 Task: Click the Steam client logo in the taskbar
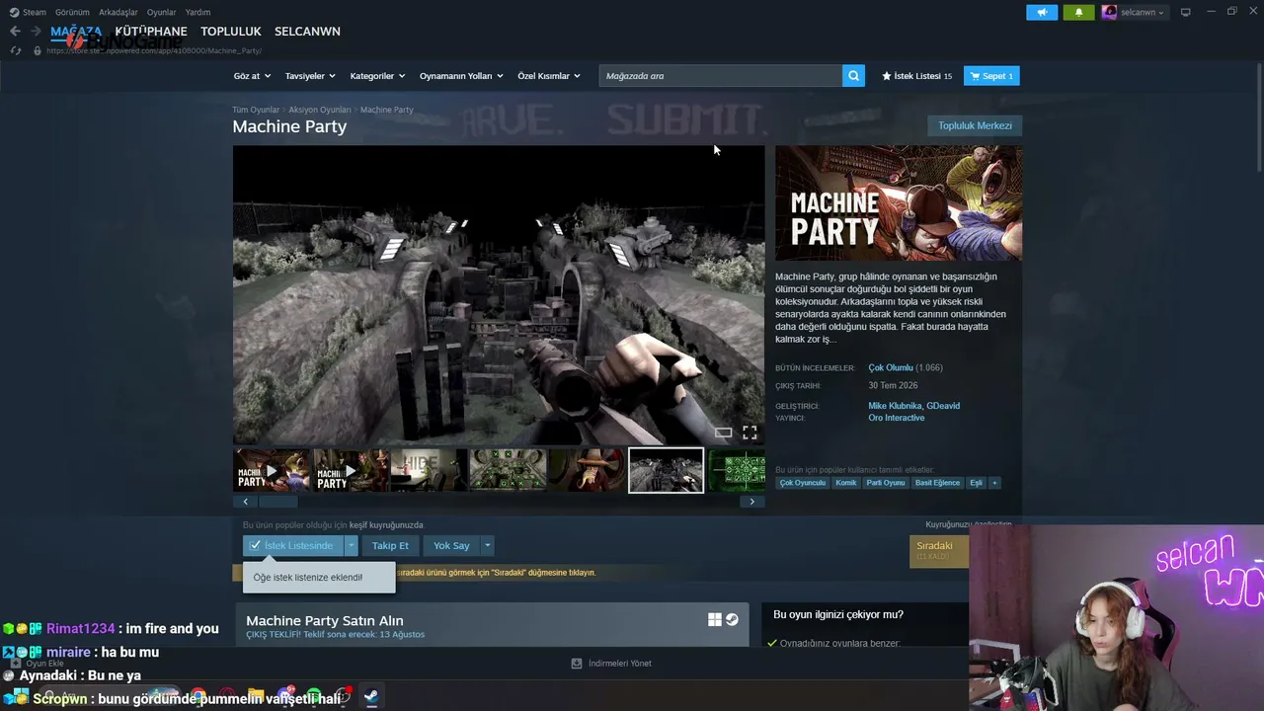click(x=371, y=696)
